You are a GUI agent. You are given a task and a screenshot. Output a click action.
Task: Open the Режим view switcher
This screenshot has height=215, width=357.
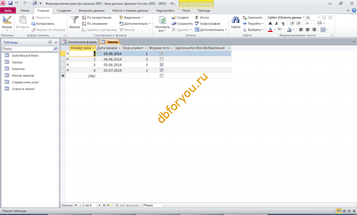pyautogui.click(x=7, y=23)
